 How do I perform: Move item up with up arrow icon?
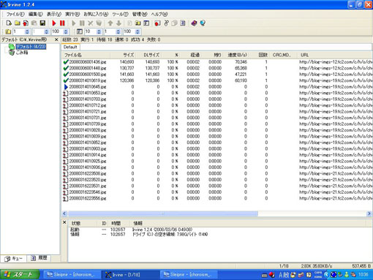click(x=110, y=23)
